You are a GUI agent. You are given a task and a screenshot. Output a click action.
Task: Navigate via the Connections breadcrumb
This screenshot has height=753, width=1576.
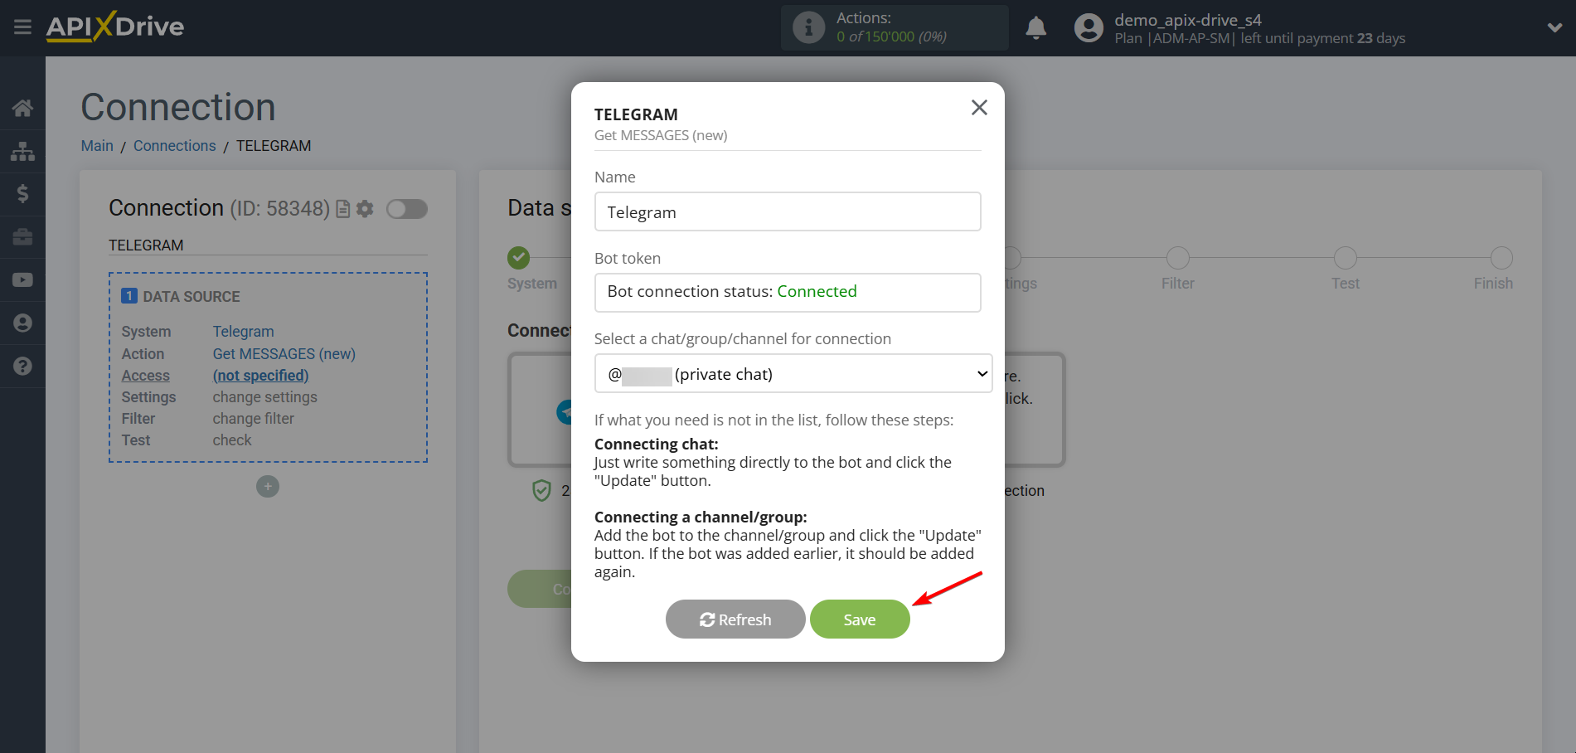(174, 145)
